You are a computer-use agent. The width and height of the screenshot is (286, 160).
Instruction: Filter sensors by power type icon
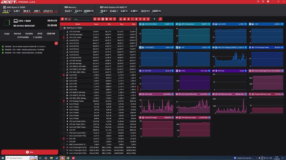(128, 19)
